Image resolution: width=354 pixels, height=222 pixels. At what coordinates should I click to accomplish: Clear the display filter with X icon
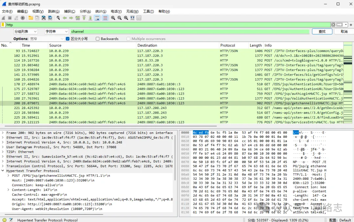(333, 25)
